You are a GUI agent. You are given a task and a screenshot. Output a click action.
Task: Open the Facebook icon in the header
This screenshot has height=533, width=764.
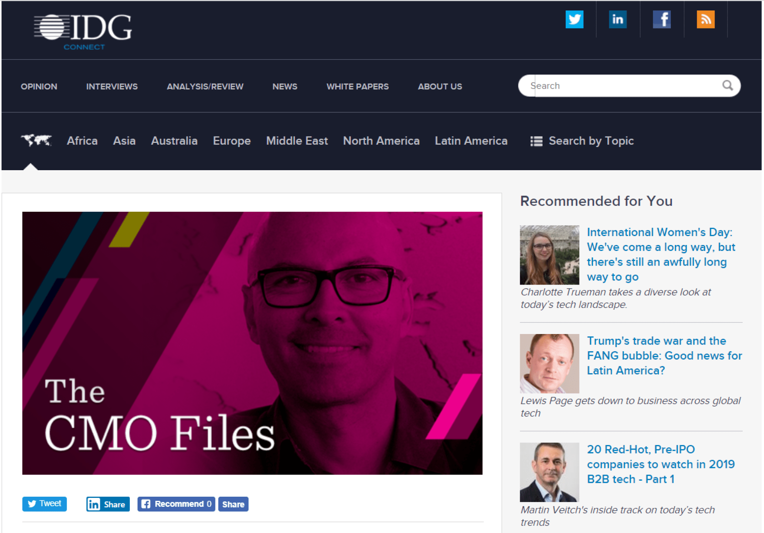pyautogui.click(x=661, y=19)
